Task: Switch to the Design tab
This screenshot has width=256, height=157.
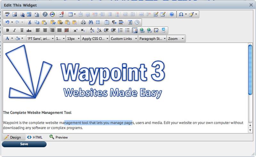Action: coord(14,137)
